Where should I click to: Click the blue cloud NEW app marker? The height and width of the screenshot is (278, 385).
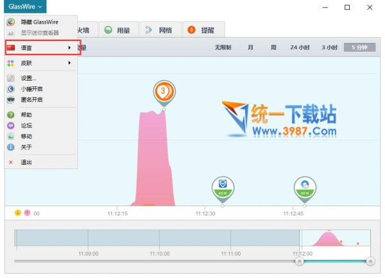pyautogui.click(x=305, y=189)
